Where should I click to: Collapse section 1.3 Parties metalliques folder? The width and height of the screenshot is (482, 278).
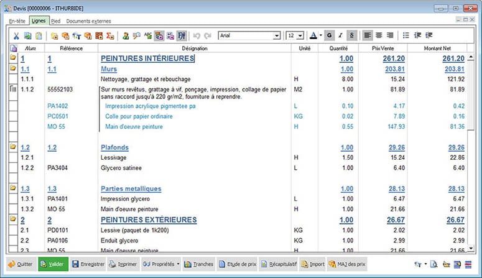(x=13, y=188)
